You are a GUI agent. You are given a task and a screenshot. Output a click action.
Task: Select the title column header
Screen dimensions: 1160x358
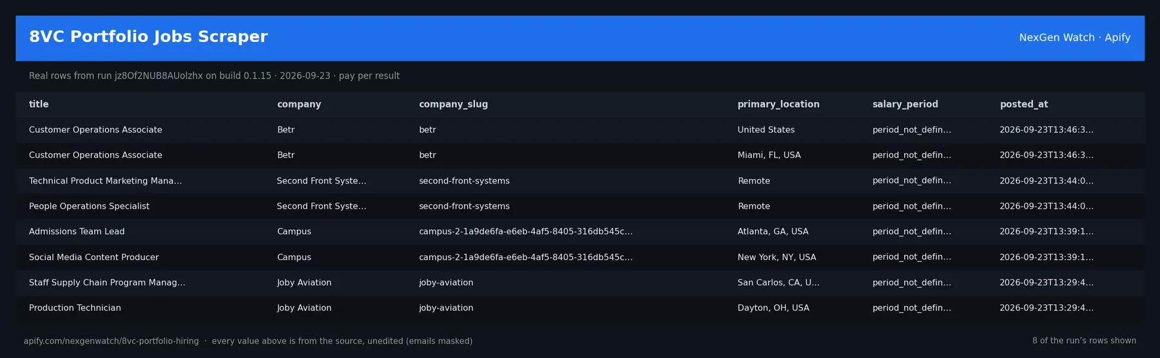[39, 104]
